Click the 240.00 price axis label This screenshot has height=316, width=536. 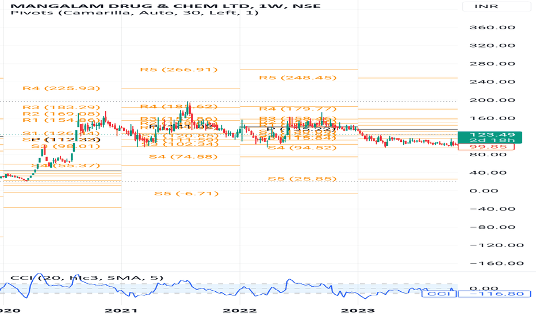pos(492,82)
